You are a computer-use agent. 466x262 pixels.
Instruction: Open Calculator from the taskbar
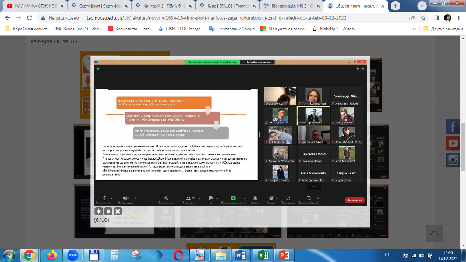pos(115,256)
